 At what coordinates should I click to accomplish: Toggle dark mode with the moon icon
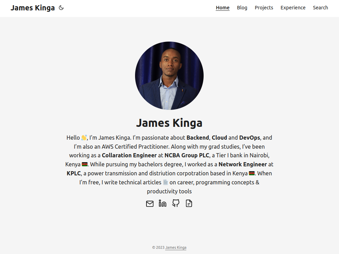pyautogui.click(x=61, y=8)
